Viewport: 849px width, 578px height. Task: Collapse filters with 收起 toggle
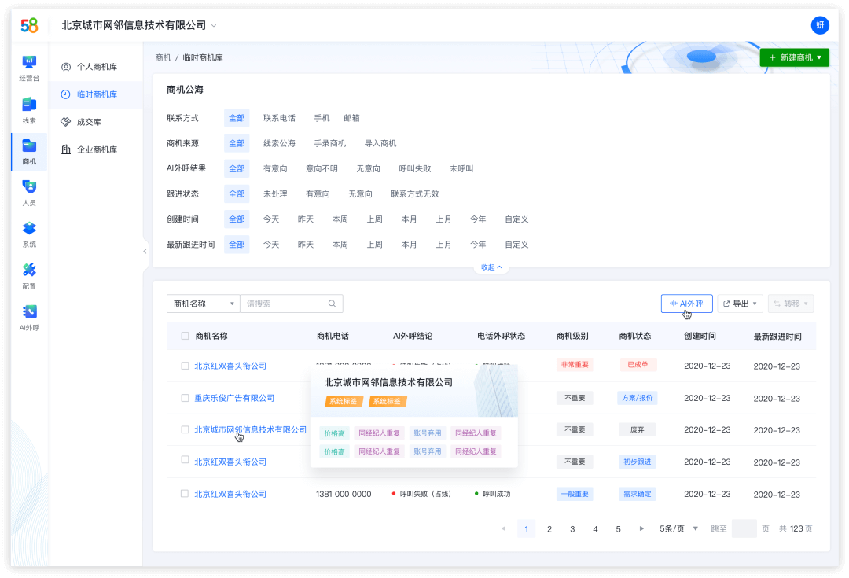[x=491, y=267]
